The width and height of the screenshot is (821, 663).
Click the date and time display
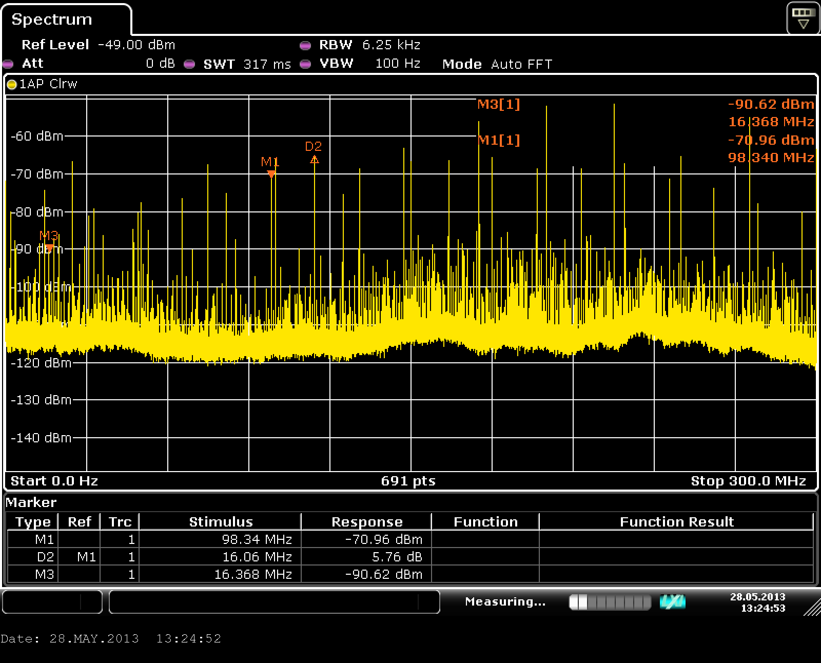(x=757, y=602)
